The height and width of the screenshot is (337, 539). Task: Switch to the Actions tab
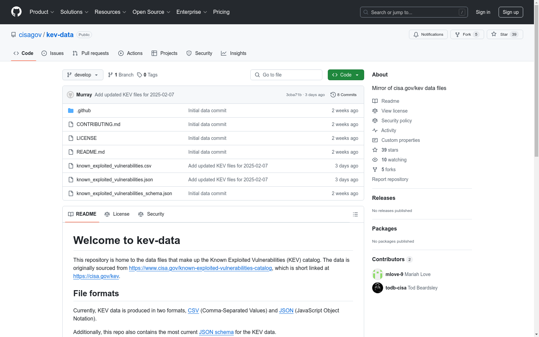point(130,53)
